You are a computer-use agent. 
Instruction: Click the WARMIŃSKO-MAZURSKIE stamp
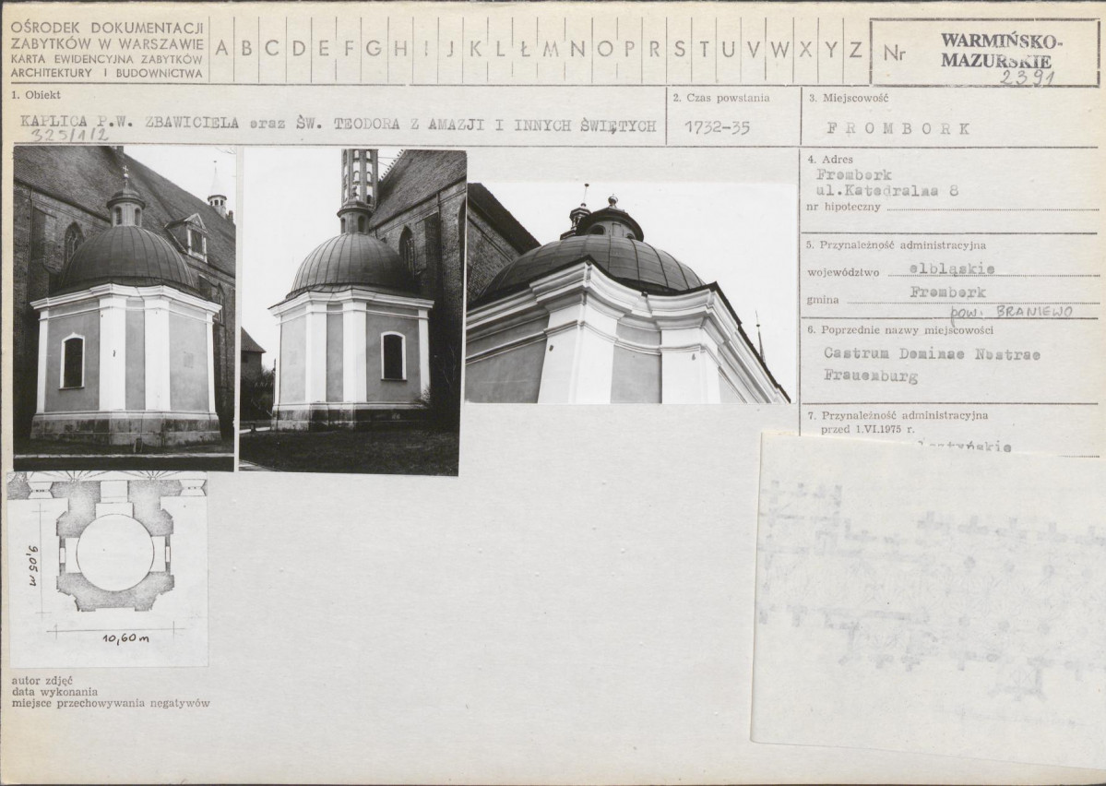(x=1001, y=51)
